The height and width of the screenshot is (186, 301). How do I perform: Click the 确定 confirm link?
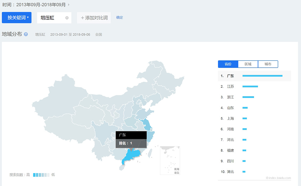tap(119, 17)
